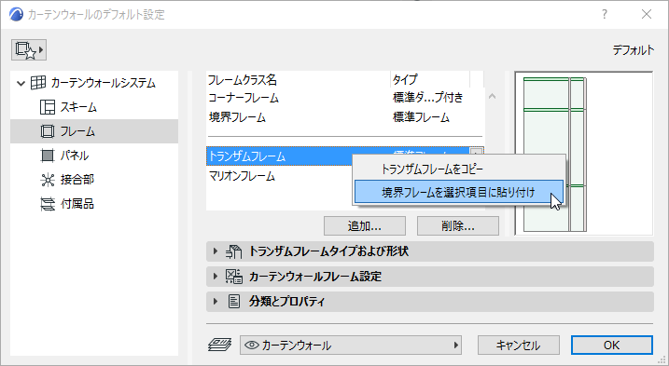Click the カーテンウォールフレーム設定 panel icon
669x366 pixels.
coord(233,277)
